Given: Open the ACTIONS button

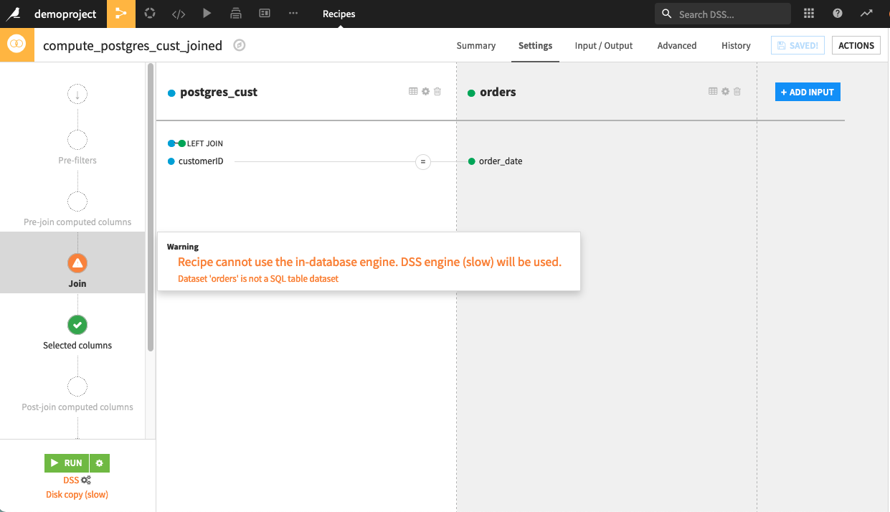Looking at the screenshot, I should 856,45.
